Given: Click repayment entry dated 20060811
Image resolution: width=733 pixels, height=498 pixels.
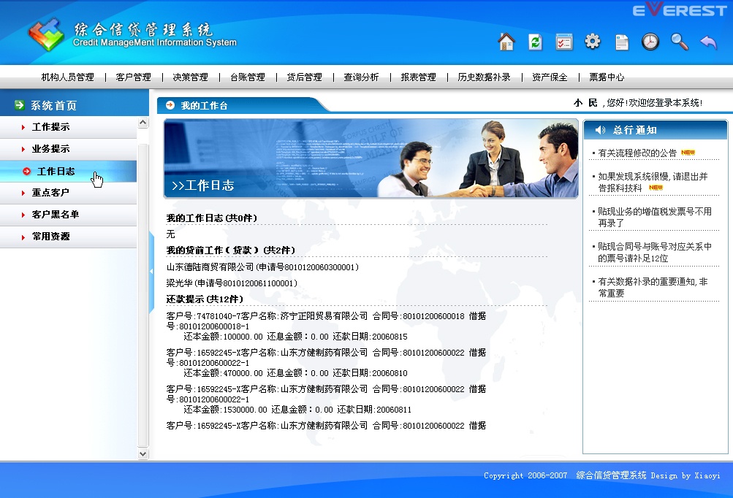Looking at the screenshot, I should click(x=326, y=399).
